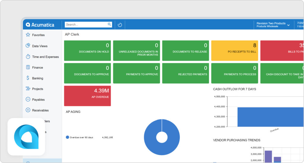Click the tallest purple vendor purchasing bar
304x163 pixels.
click(268, 156)
